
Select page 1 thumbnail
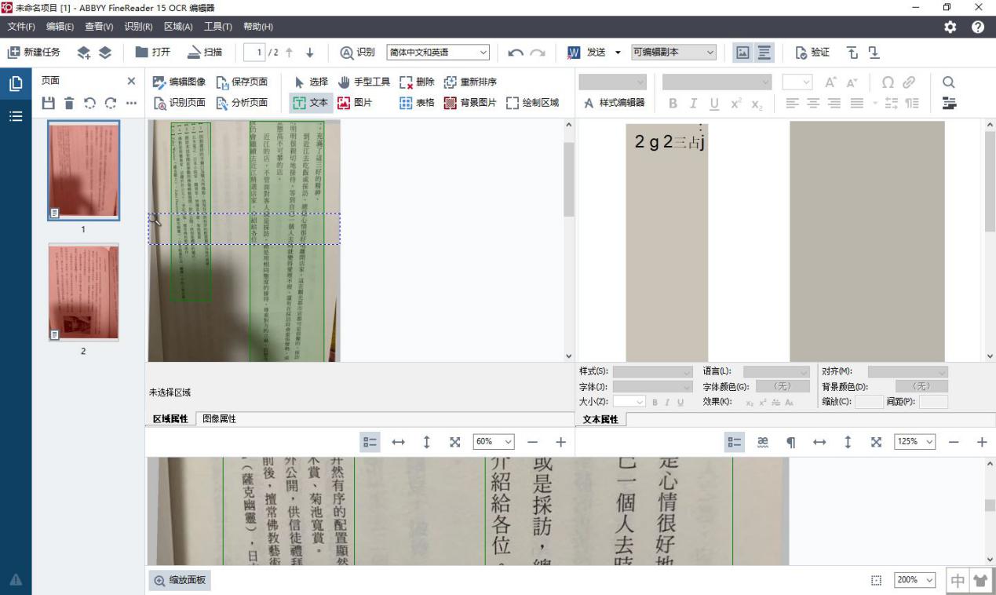[x=83, y=171]
